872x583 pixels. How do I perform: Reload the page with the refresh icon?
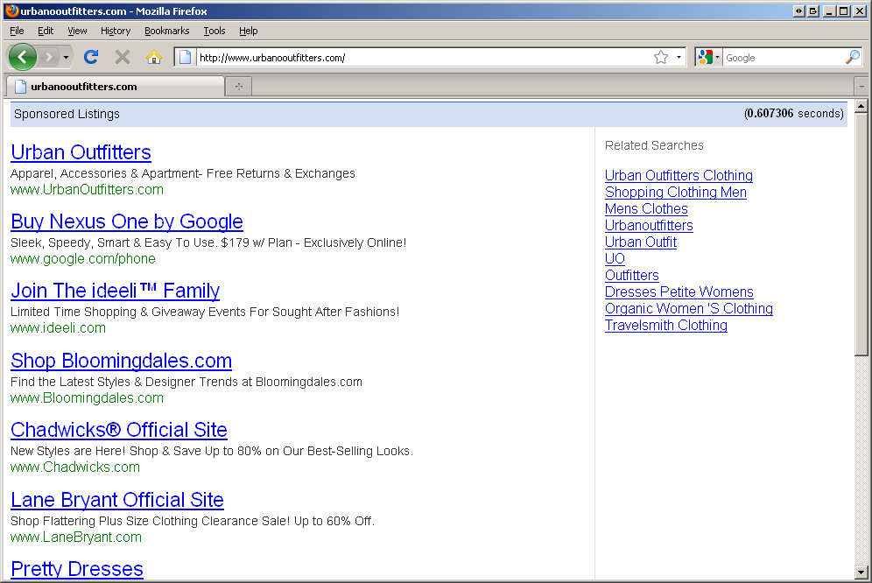click(x=91, y=57)
